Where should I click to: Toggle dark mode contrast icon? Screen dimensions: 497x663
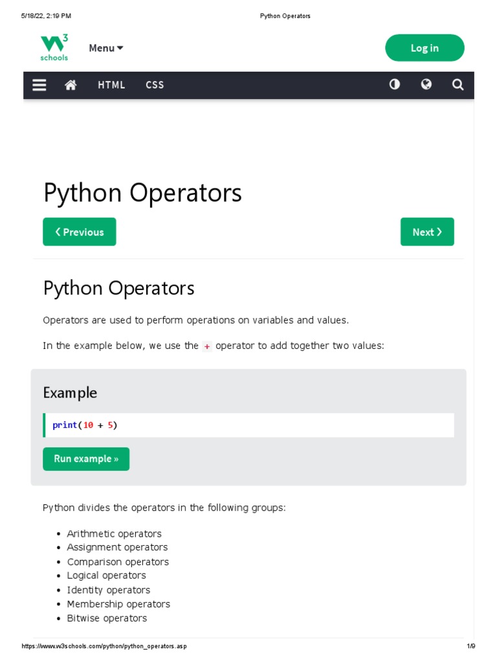coord(394,85)
